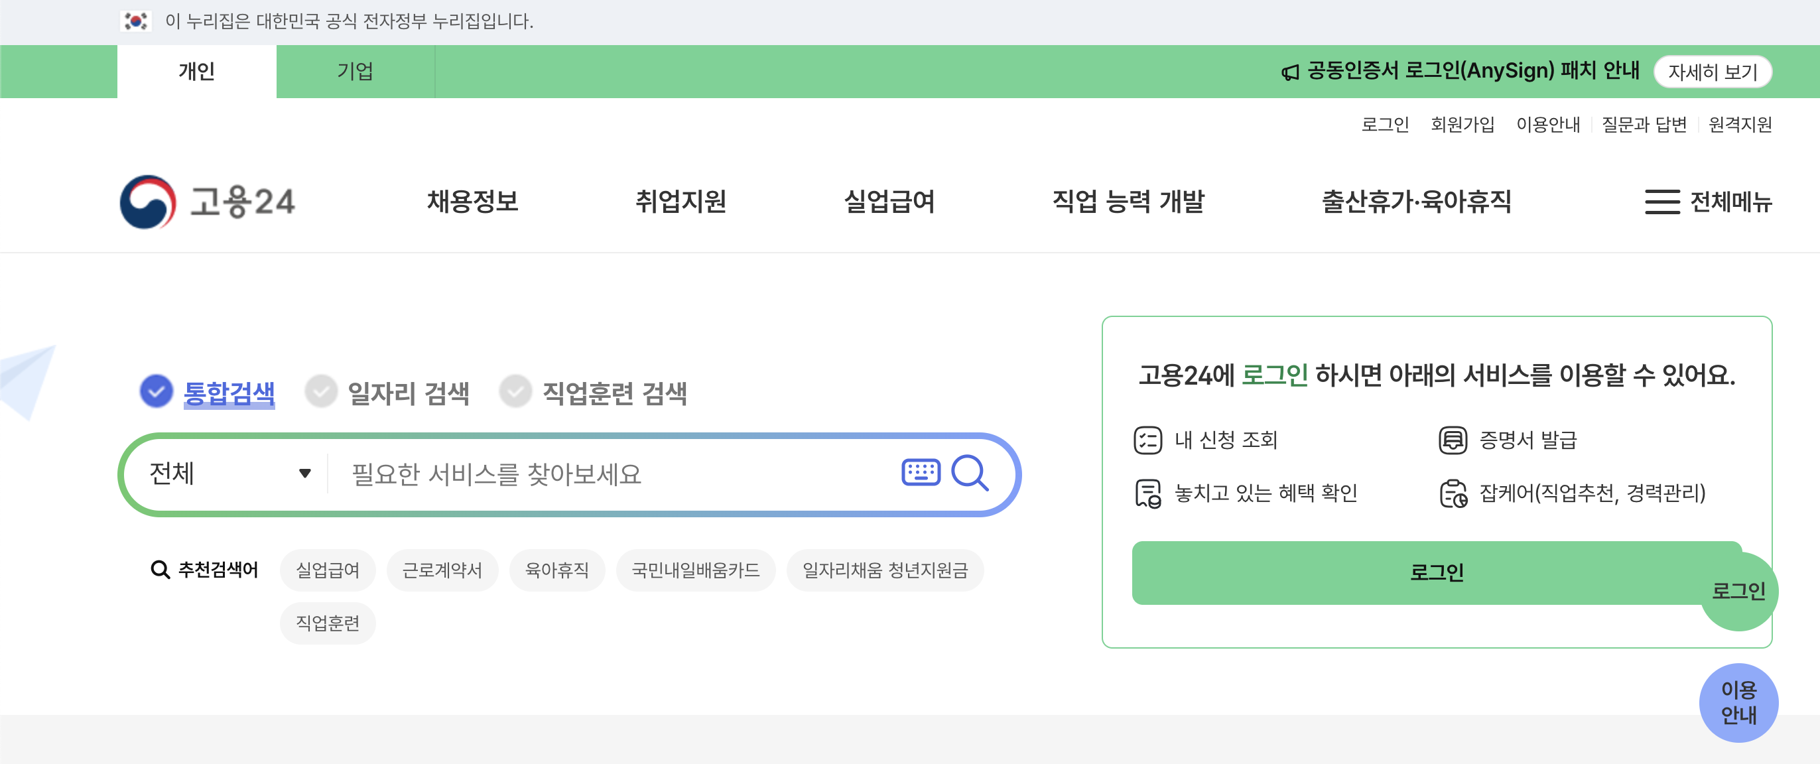Select the 일자리 검색 radio option
Image resolution: width=1820 pixels, height=764 pixels.
tap(322, 393)
